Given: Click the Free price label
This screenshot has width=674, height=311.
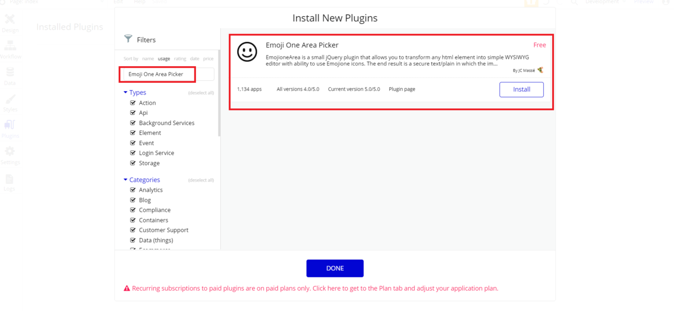Looking at the screenshot, I should (540, 45).
